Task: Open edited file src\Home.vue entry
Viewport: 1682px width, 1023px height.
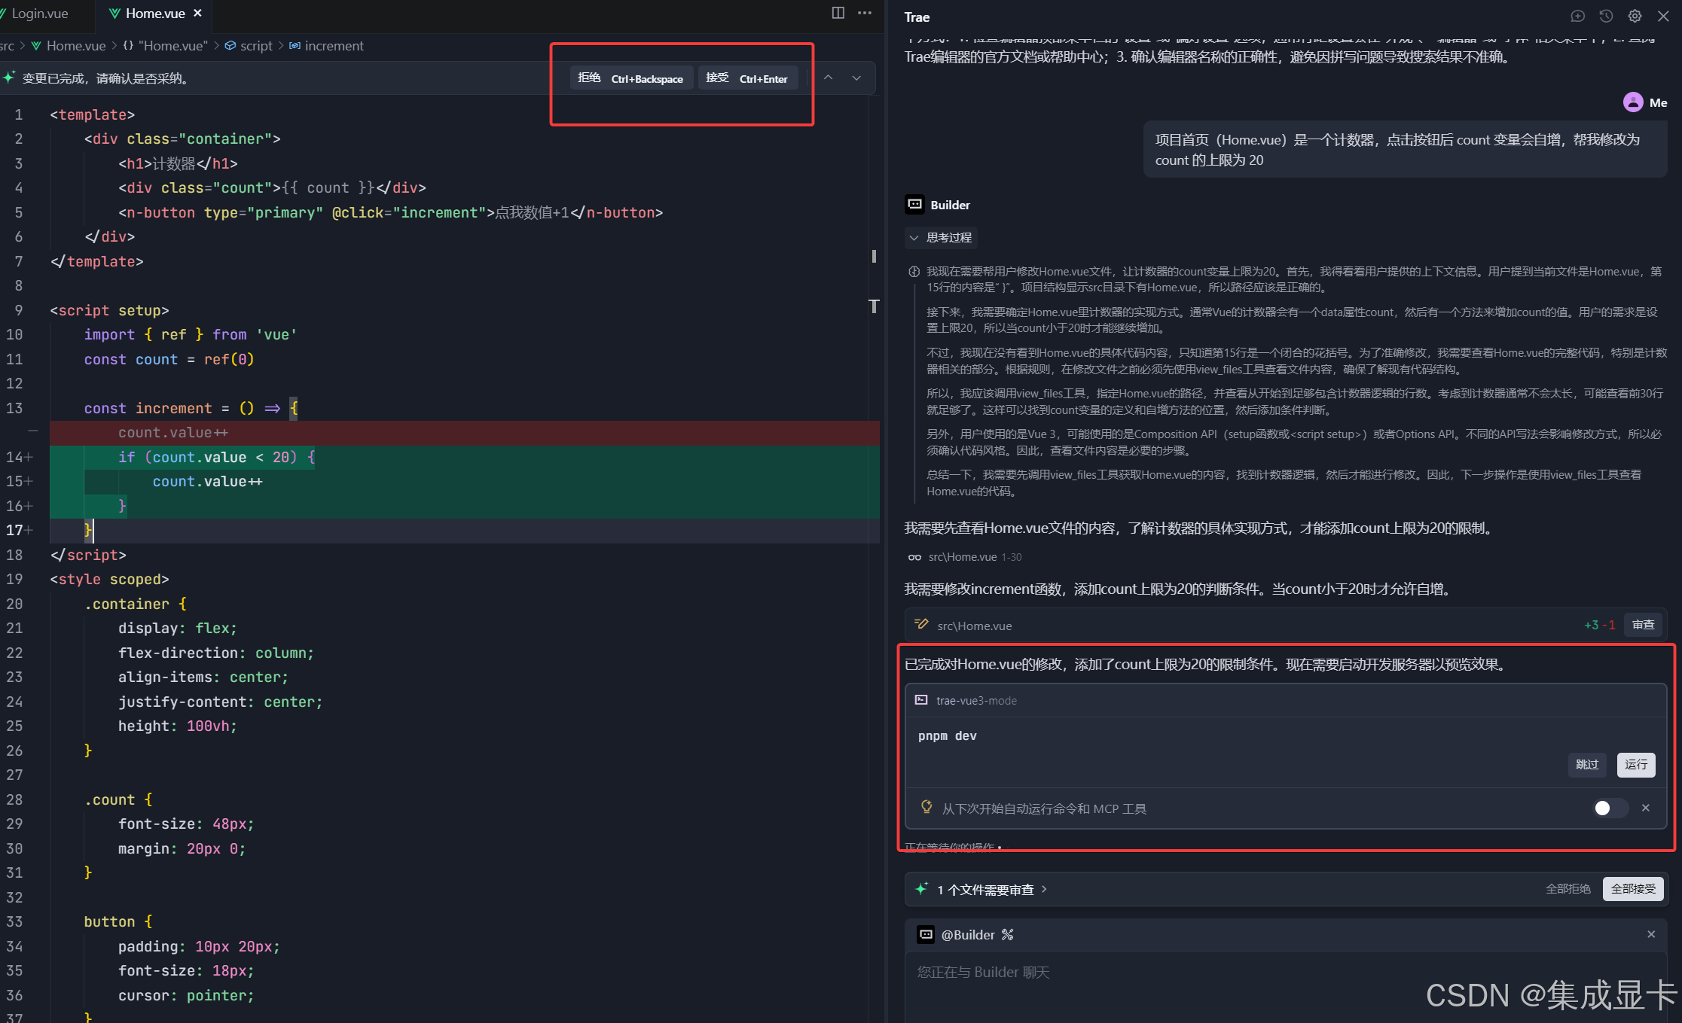Action: click(x=974, y=626)
